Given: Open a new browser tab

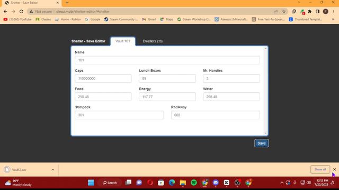Looking at the screenshot, I should [x=67, y=3].
